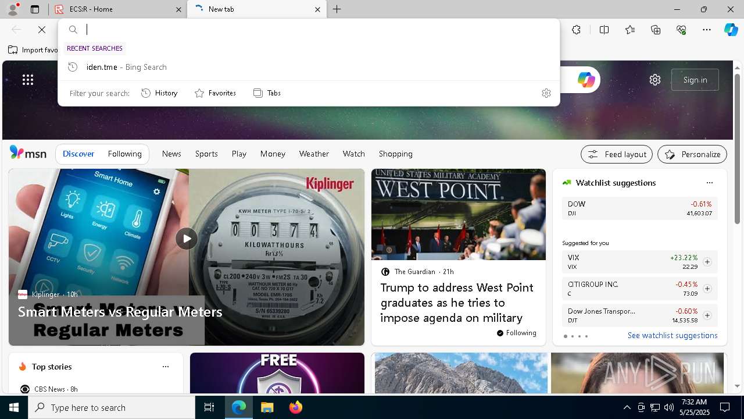This screenshot has width=744, height=419.
Task: Click the msn logo
Action: 28,153
